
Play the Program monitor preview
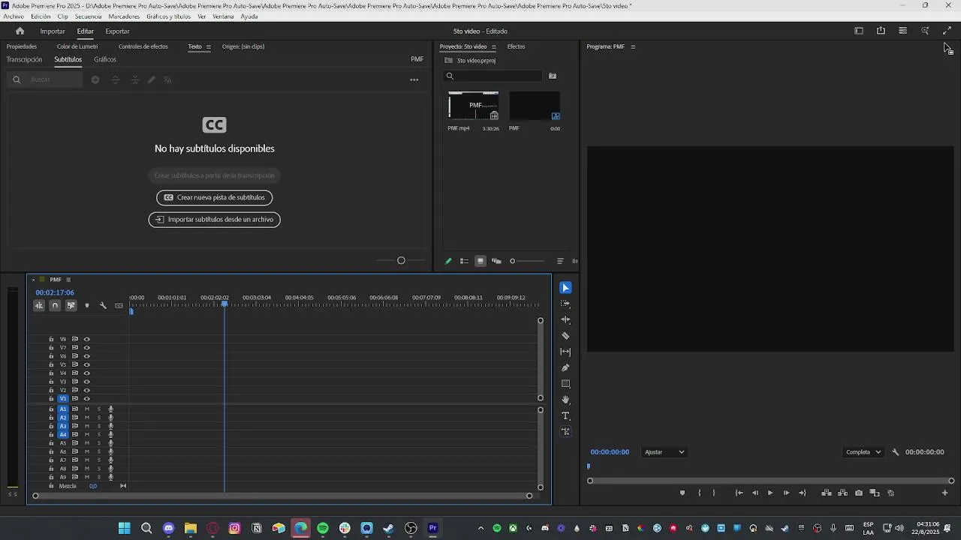(770, 493)
